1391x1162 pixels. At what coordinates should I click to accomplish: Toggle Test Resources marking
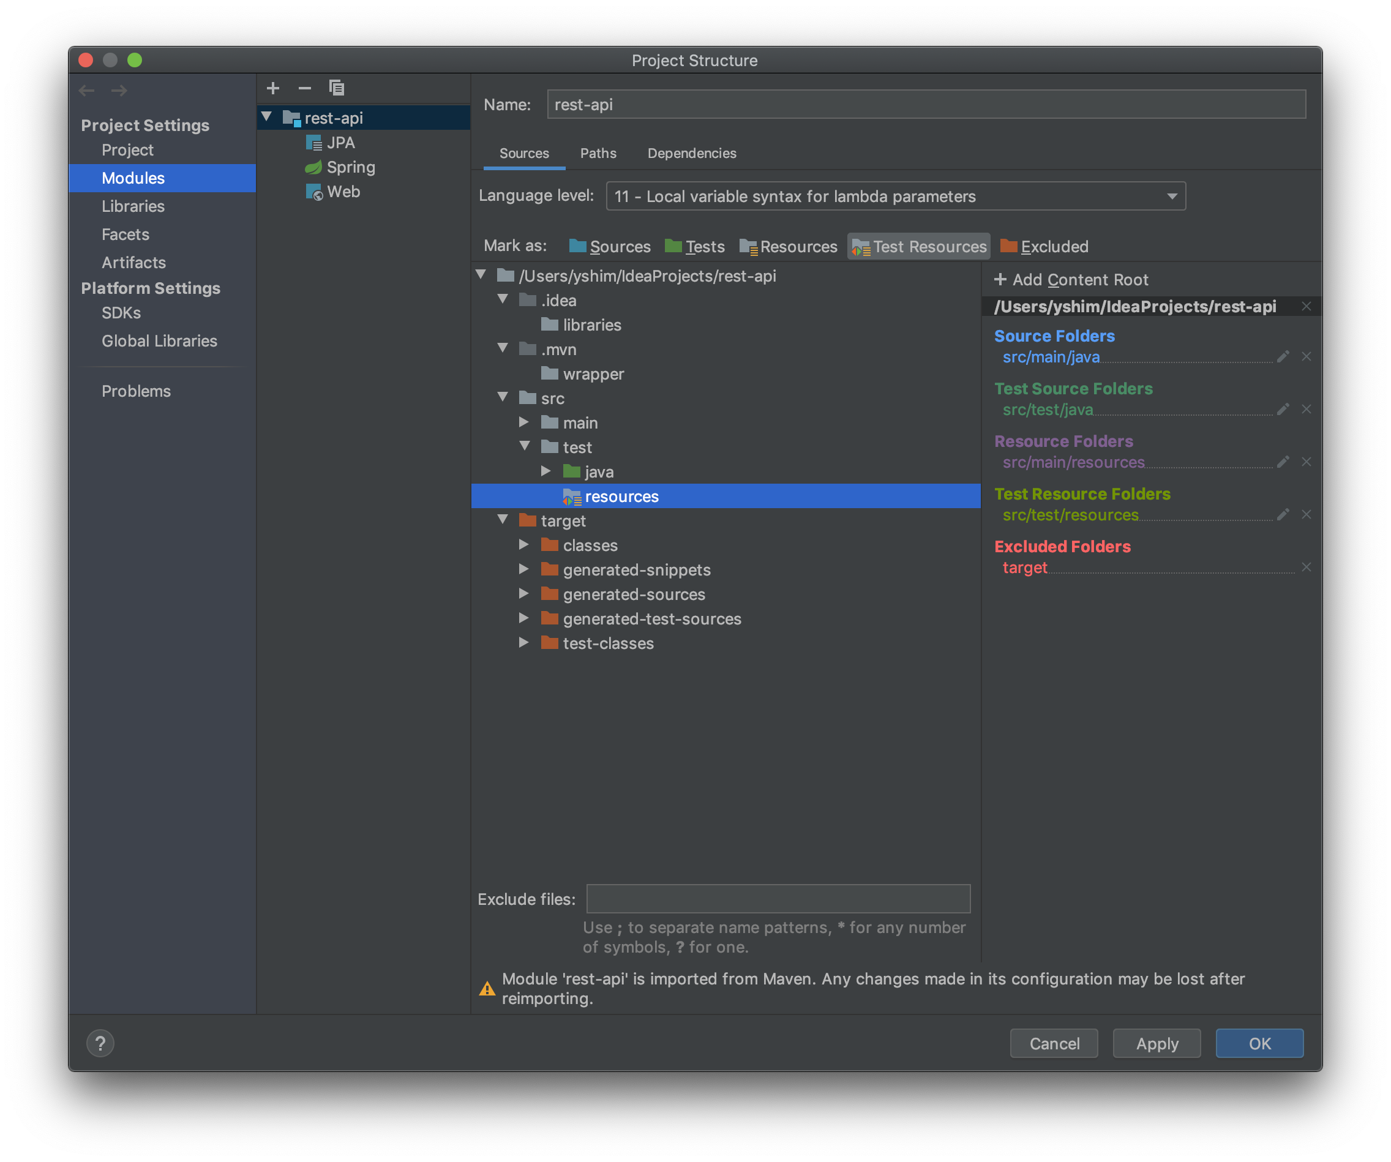tap(919, 247)
